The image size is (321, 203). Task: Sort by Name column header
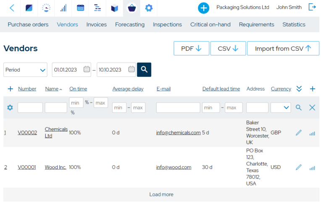coord(52,89)
